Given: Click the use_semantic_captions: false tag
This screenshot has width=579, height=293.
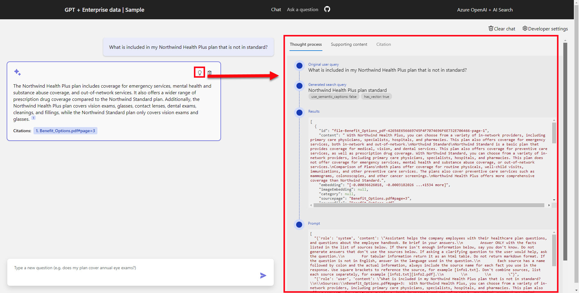Looking at the screenshot, I should [334, 97].
